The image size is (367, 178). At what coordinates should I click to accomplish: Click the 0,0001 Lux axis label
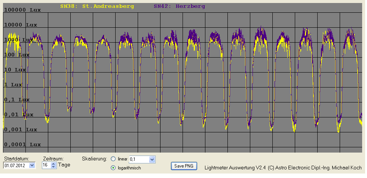[x=22, y=144]
